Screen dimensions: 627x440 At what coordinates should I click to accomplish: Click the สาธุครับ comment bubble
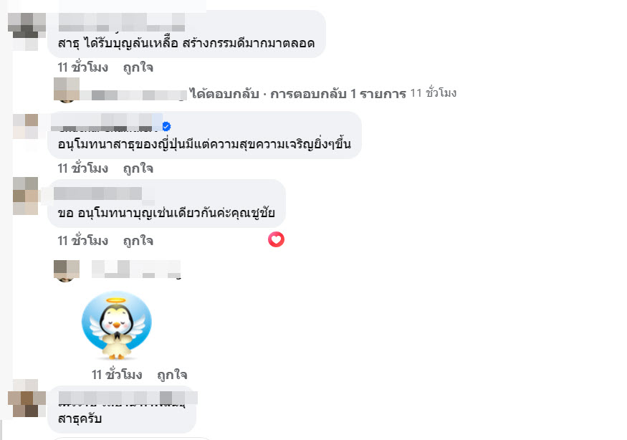pyautogui.click(x=122, y=410)
